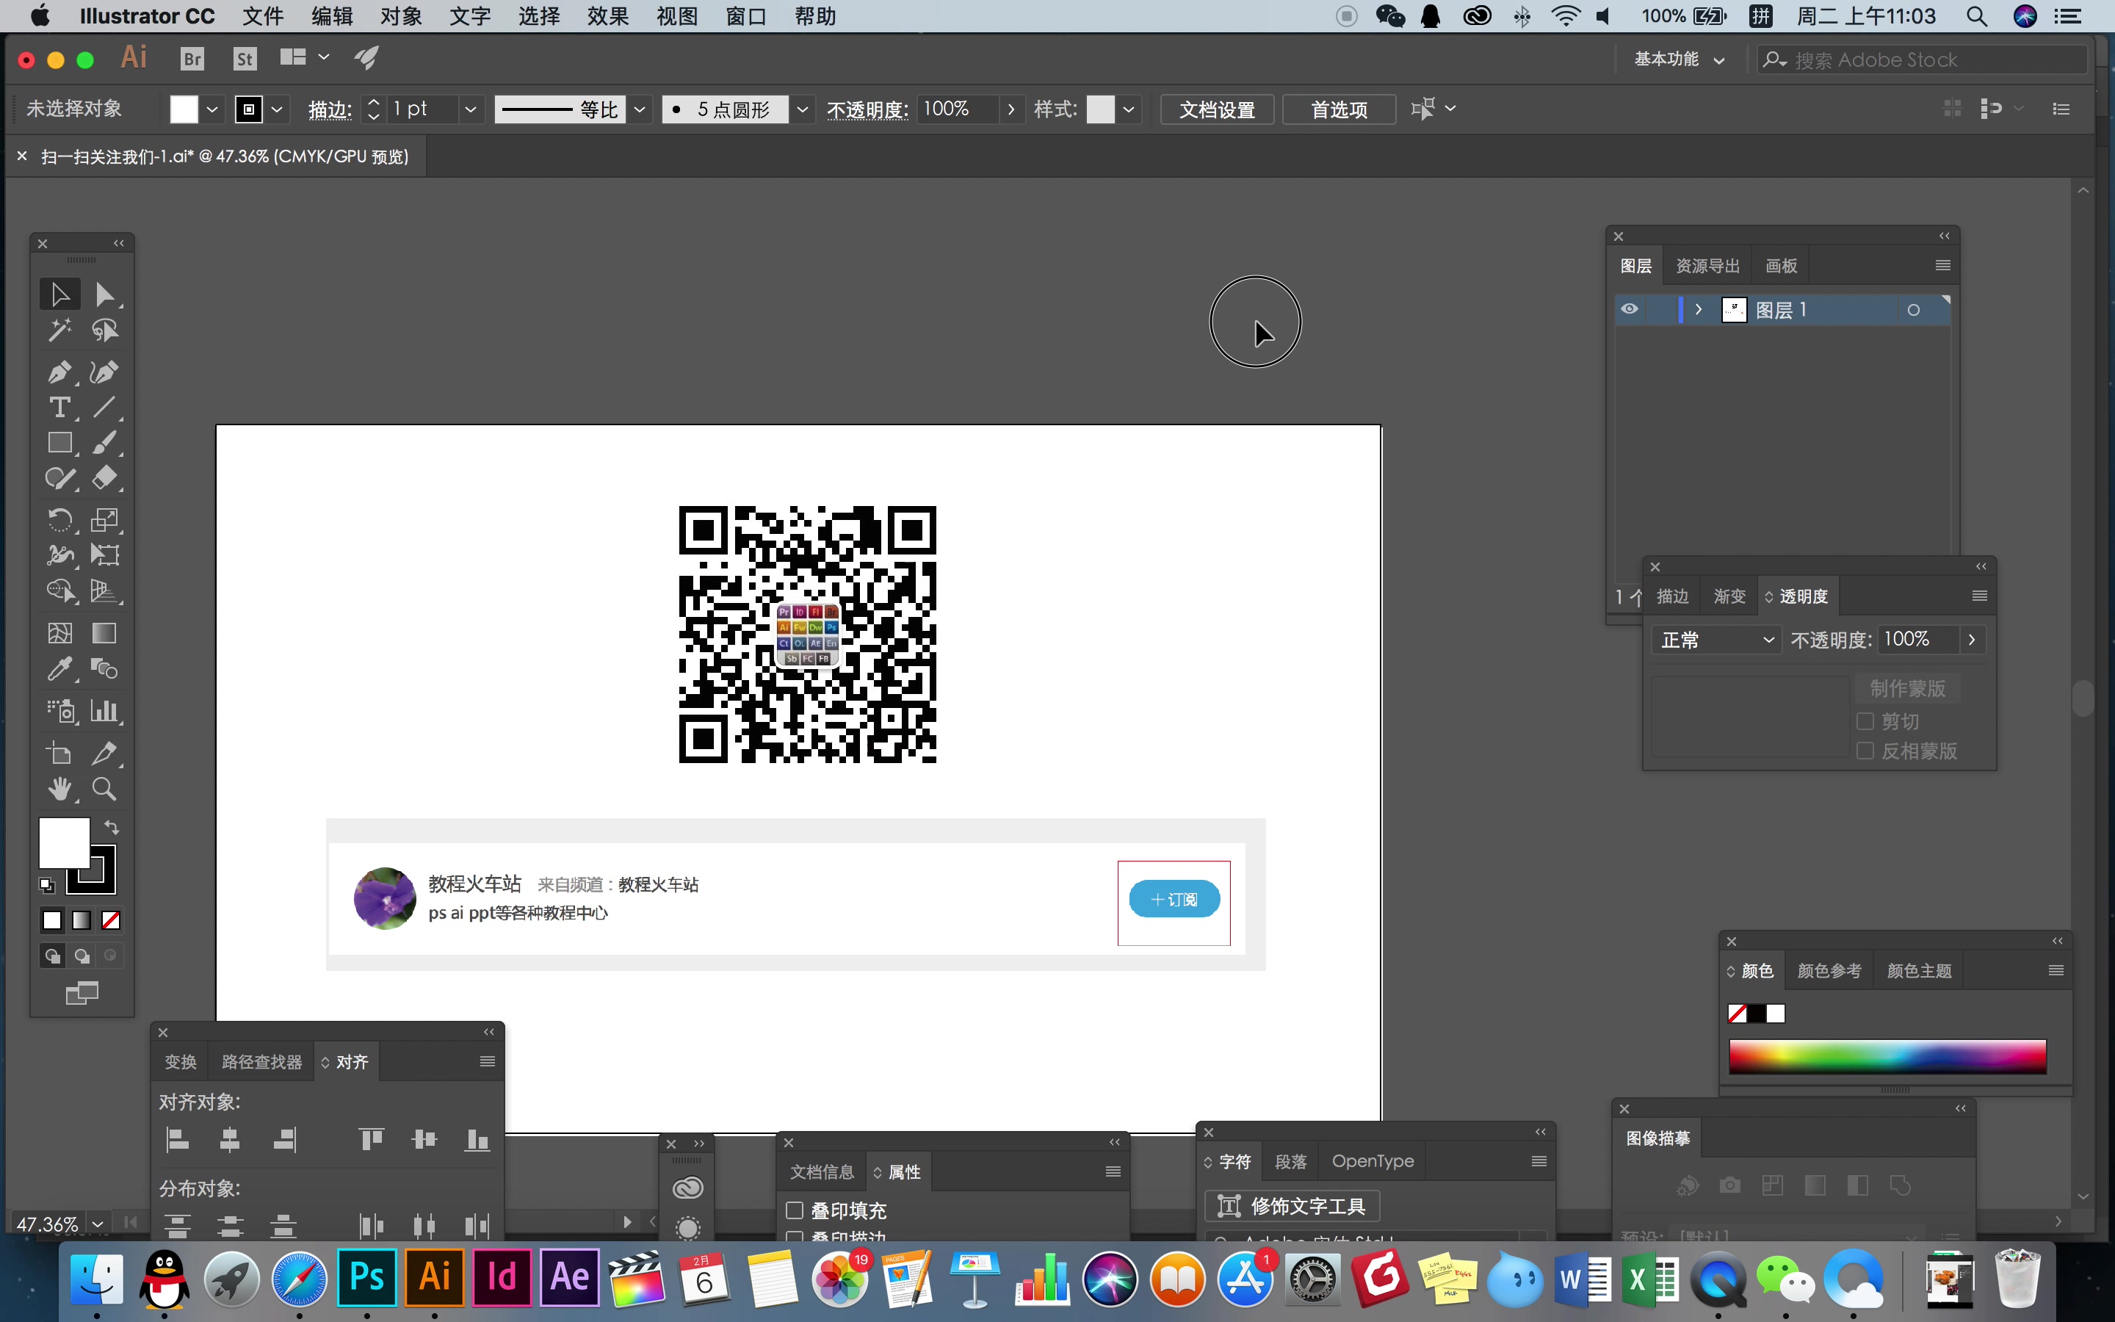Select the Rotate tool
This screenshot has height=1322, width=2115.
point(59,519)
